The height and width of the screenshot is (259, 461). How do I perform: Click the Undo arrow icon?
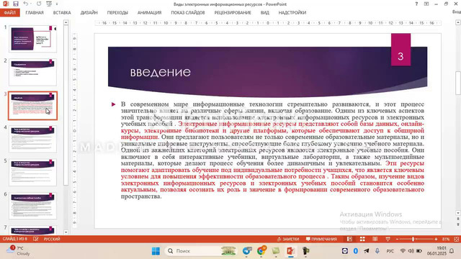coord(26,4)
